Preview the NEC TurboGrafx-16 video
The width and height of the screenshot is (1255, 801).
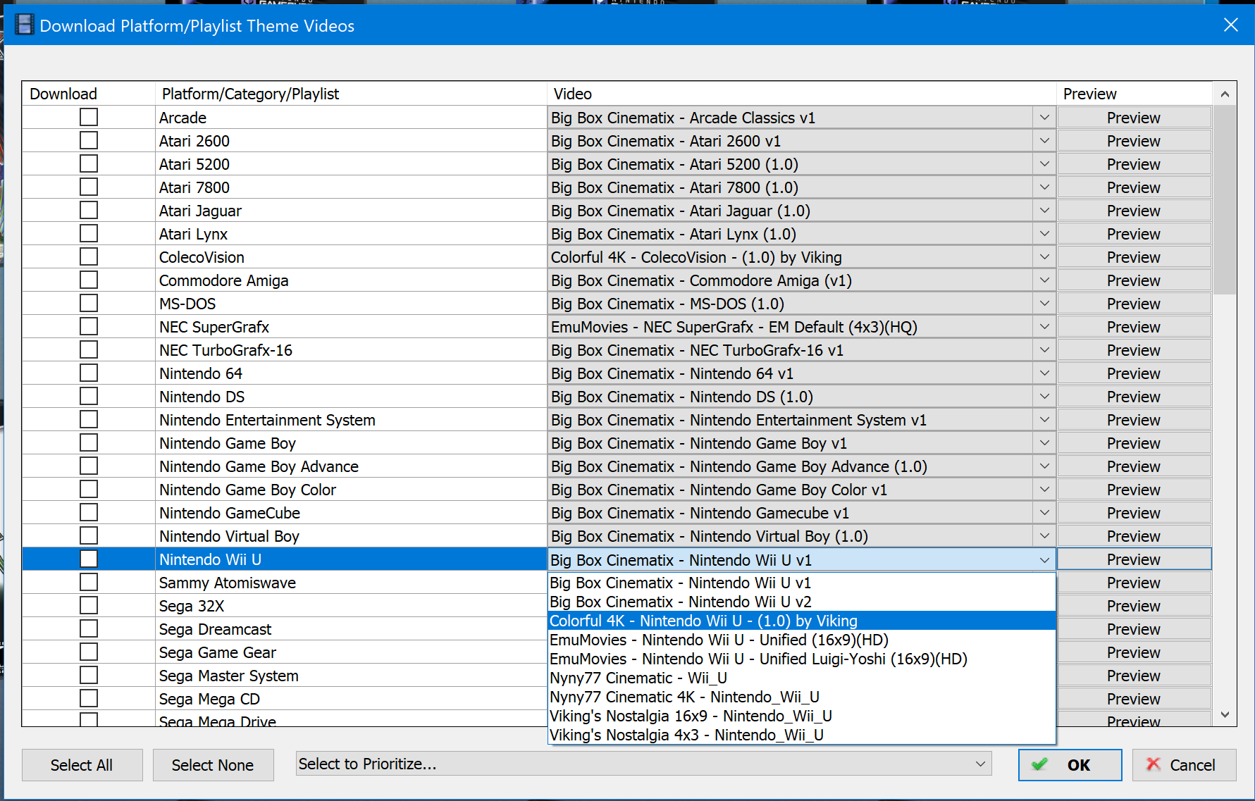(x=1134, y=350)
